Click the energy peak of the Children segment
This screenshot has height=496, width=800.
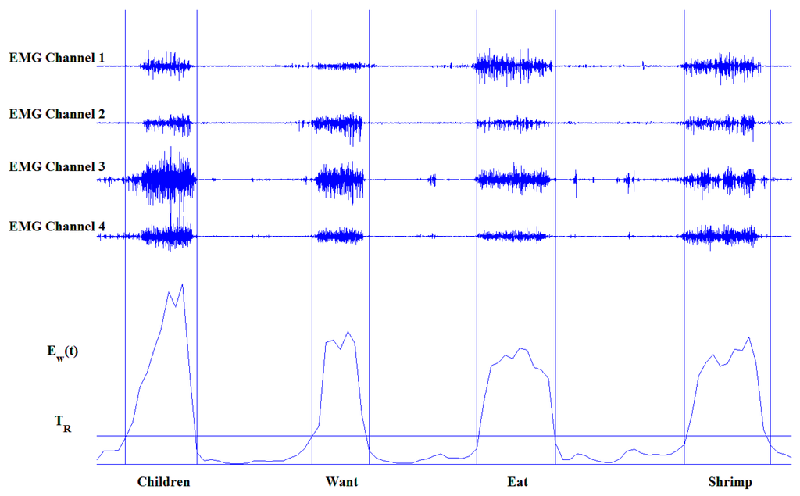tap(182, 285)
